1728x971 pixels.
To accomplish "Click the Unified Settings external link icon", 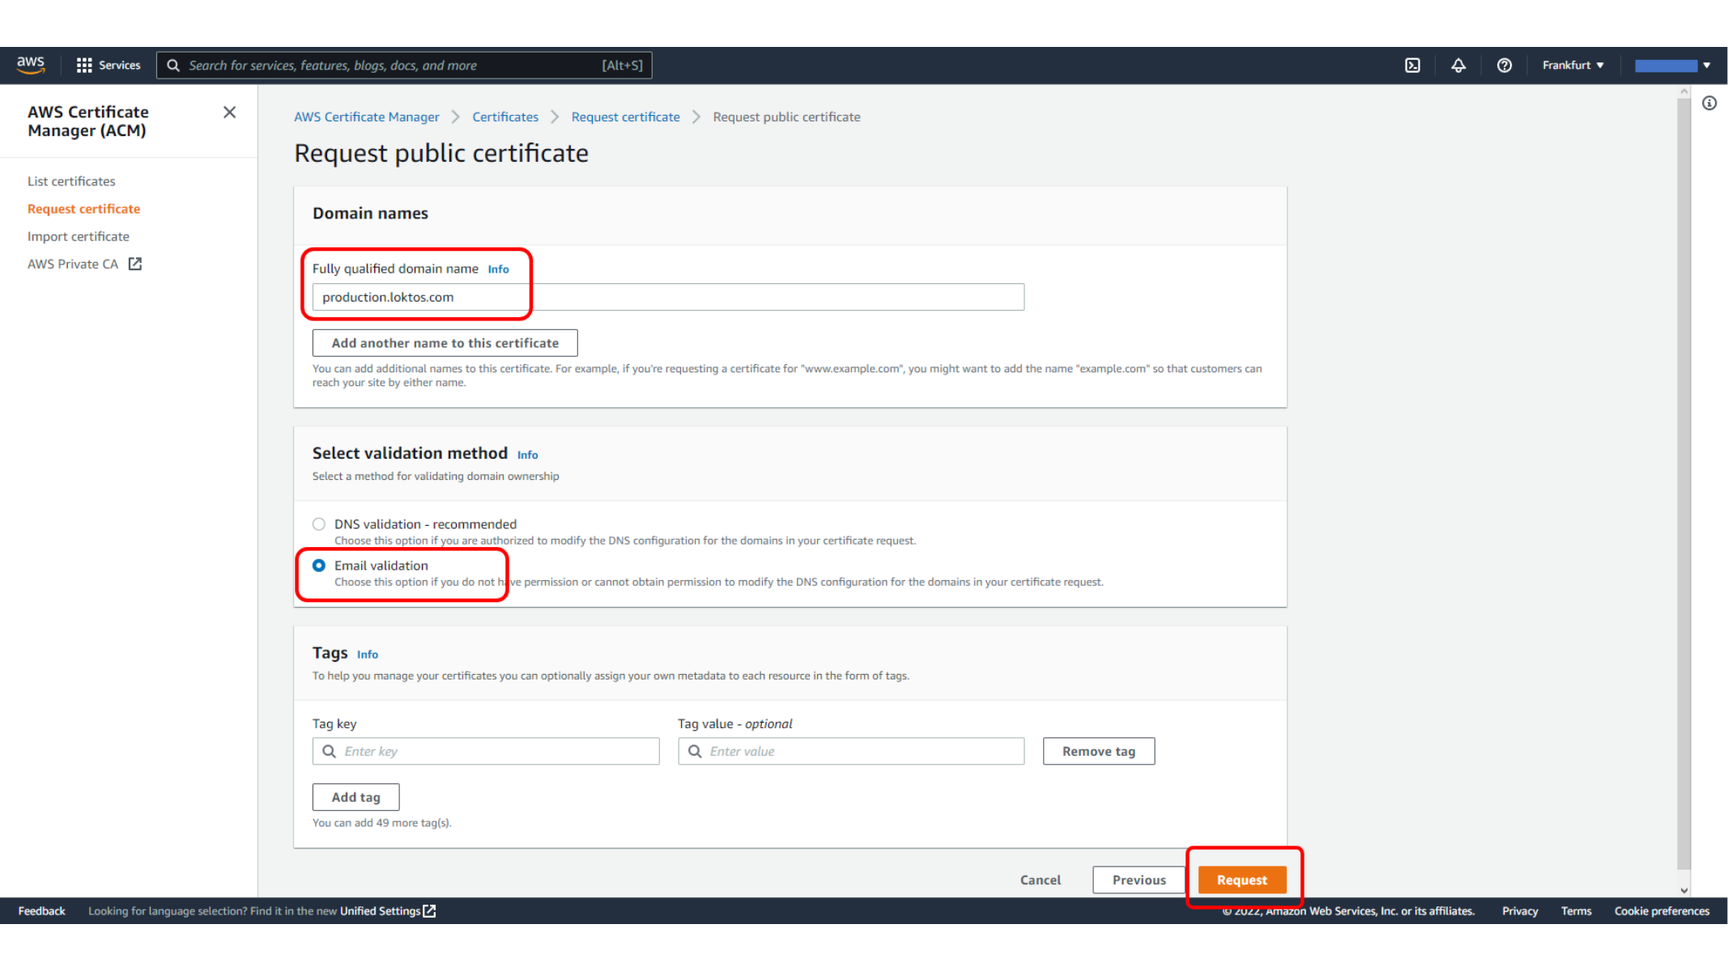I will (x=430, y=911).
